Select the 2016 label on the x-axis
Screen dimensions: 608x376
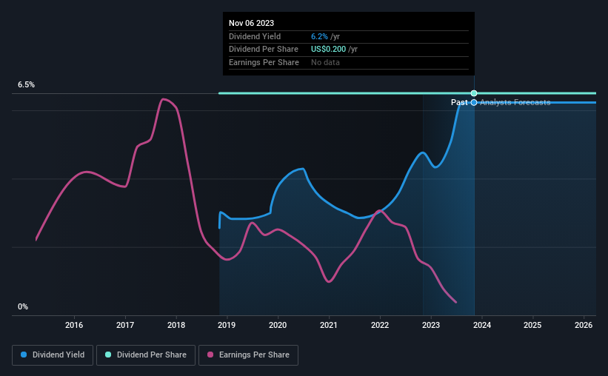point(74,325)
